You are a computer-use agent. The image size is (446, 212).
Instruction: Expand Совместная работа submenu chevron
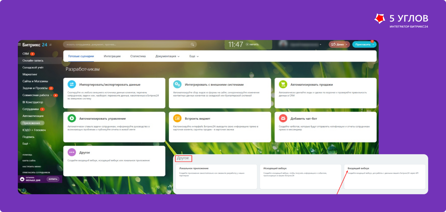point(51,95)
